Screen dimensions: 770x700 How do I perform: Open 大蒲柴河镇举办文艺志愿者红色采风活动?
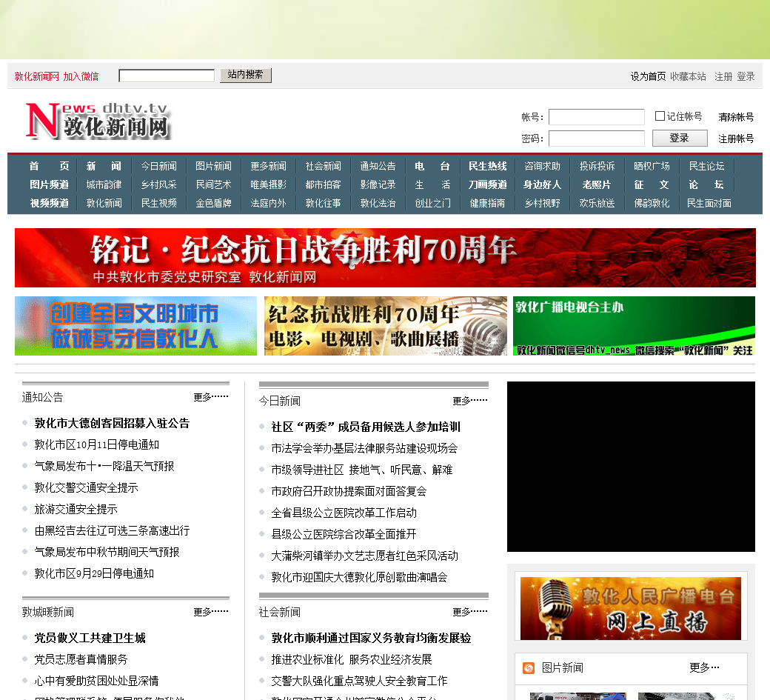pyautogui.click(x=365, y=556)
